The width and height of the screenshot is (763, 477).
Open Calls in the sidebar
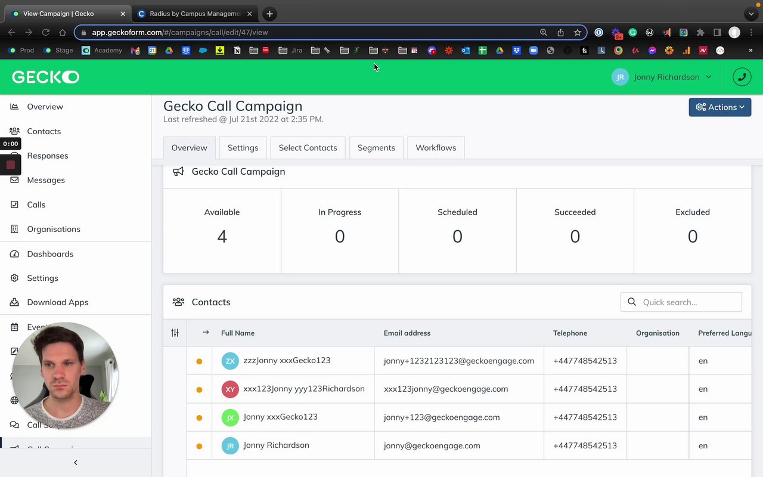36,205
